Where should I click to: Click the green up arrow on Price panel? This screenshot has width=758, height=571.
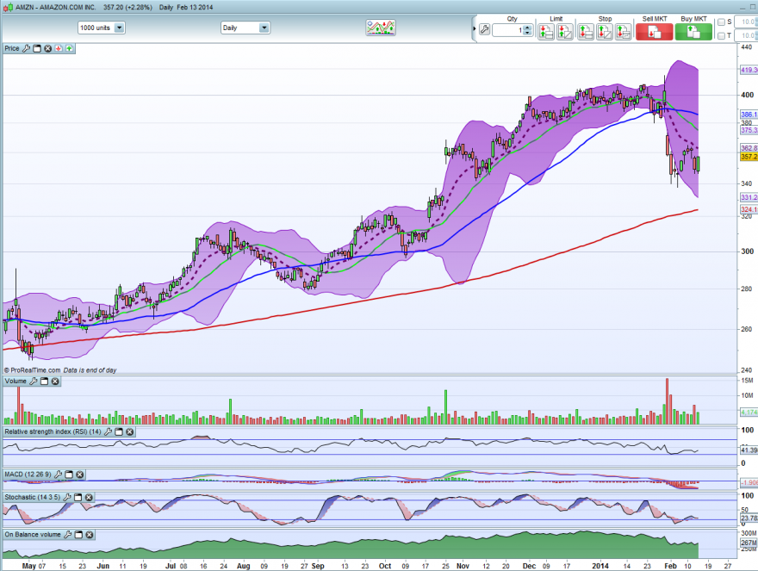click(70, 48)
